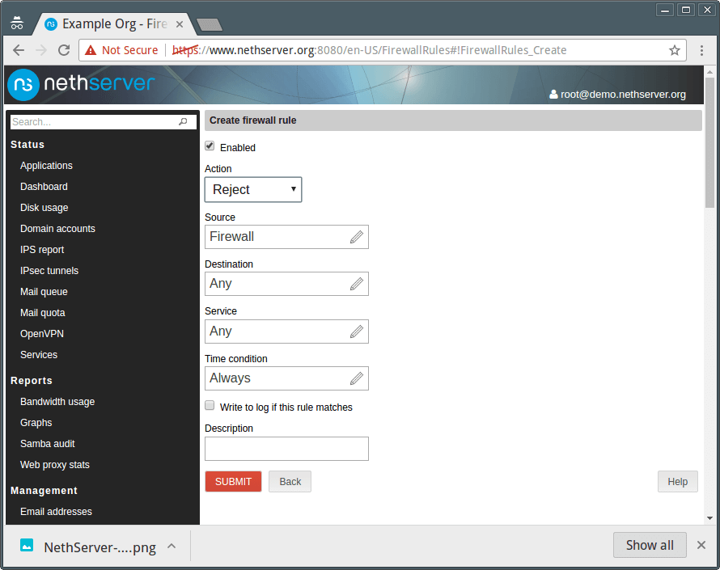Open Samba audit report
The image size is (720, 570).
(47, 444)
